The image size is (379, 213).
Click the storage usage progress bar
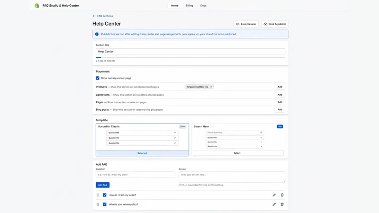pos(190,57)
